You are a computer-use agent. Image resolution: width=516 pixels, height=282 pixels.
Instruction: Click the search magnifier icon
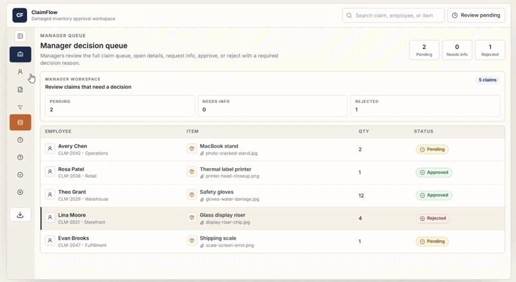coord(349,15)
